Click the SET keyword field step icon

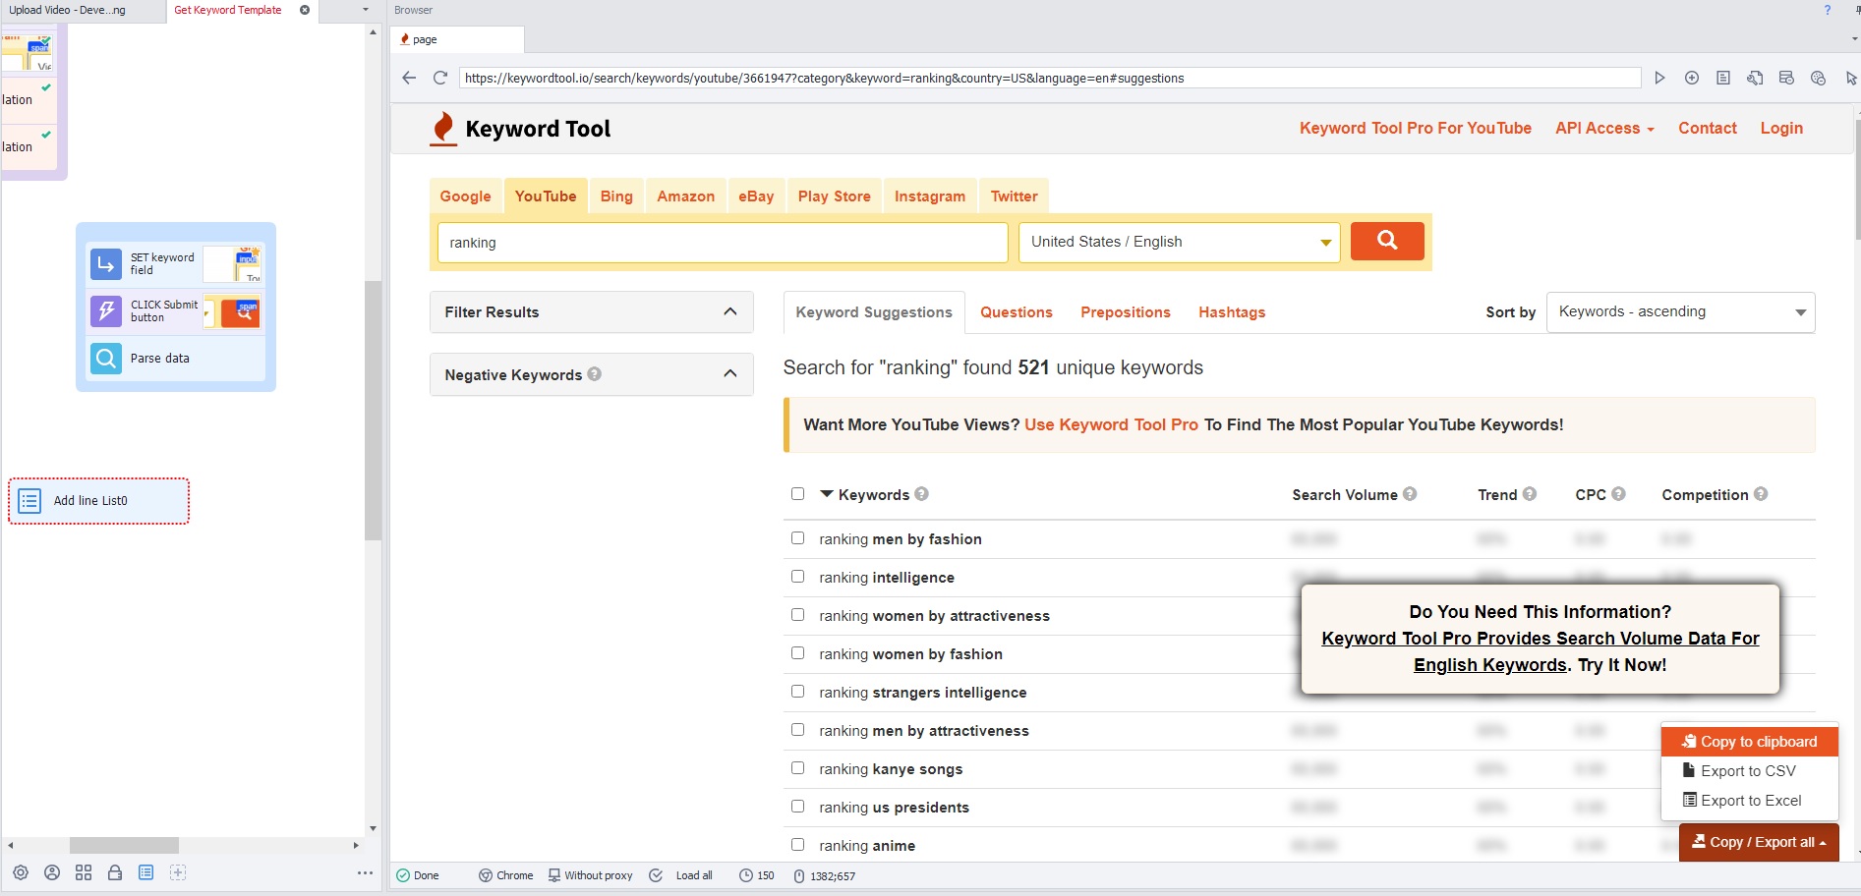pos(106,263)
